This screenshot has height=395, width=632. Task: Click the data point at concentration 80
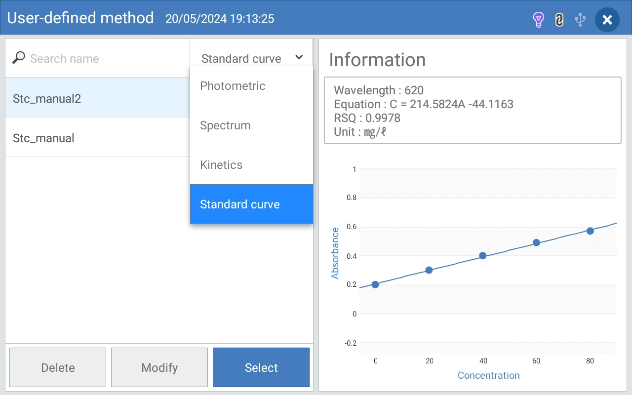point(590,231)
